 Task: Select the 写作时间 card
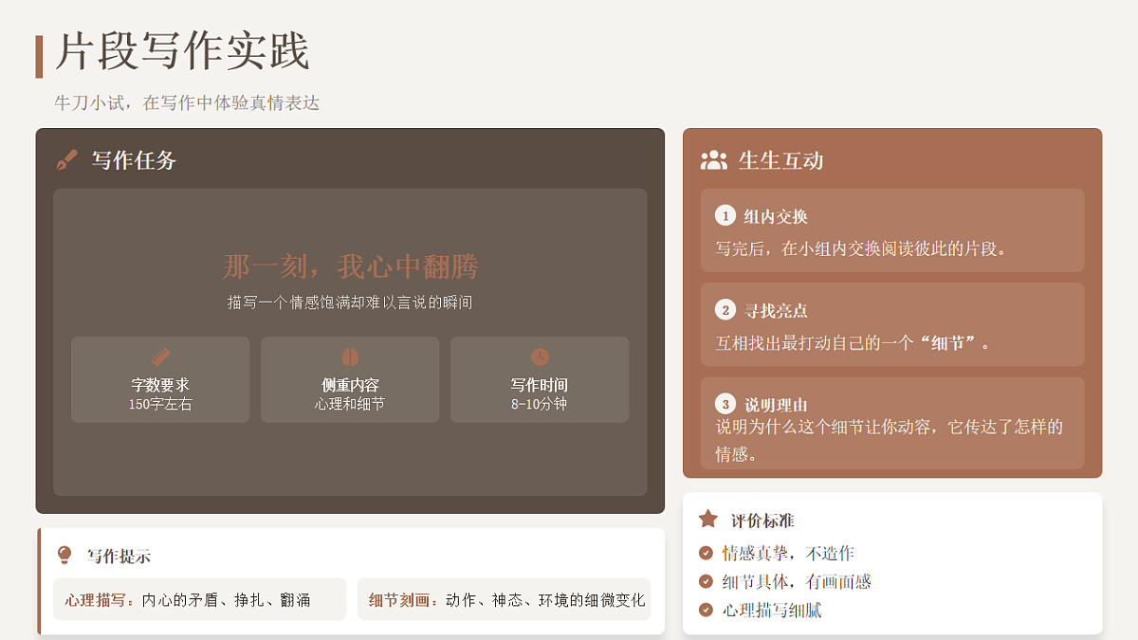coord(540,379)
